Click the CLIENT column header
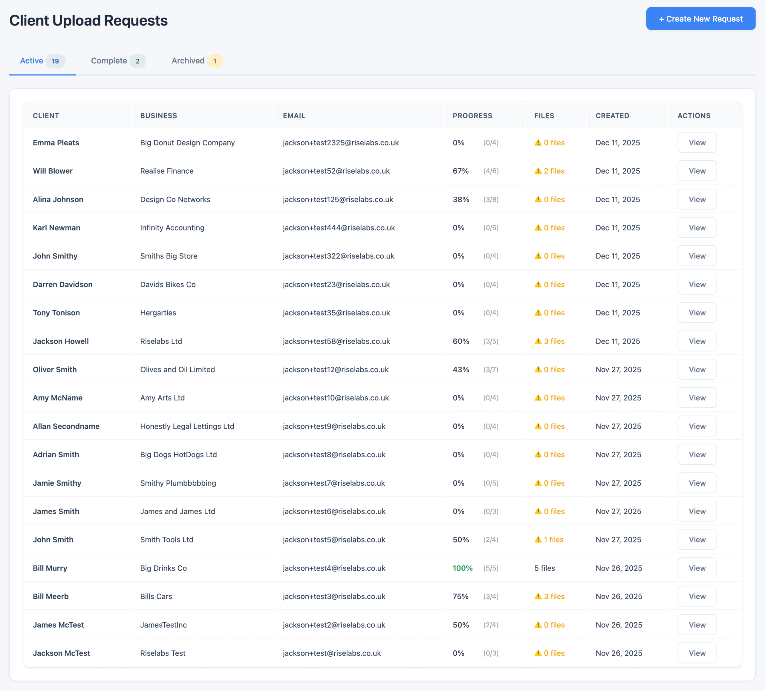 [46, 116]
